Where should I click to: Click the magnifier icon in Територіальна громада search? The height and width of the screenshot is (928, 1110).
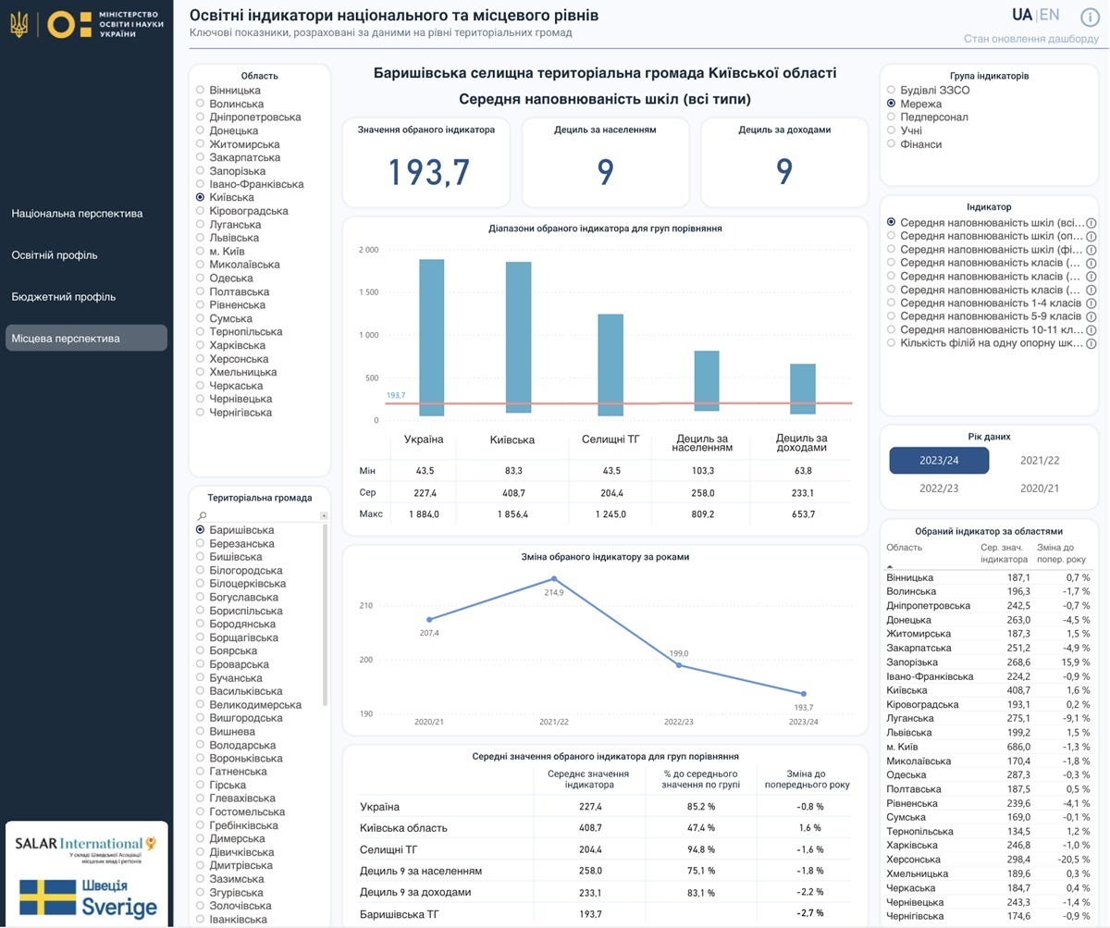[x=203, y=515]
